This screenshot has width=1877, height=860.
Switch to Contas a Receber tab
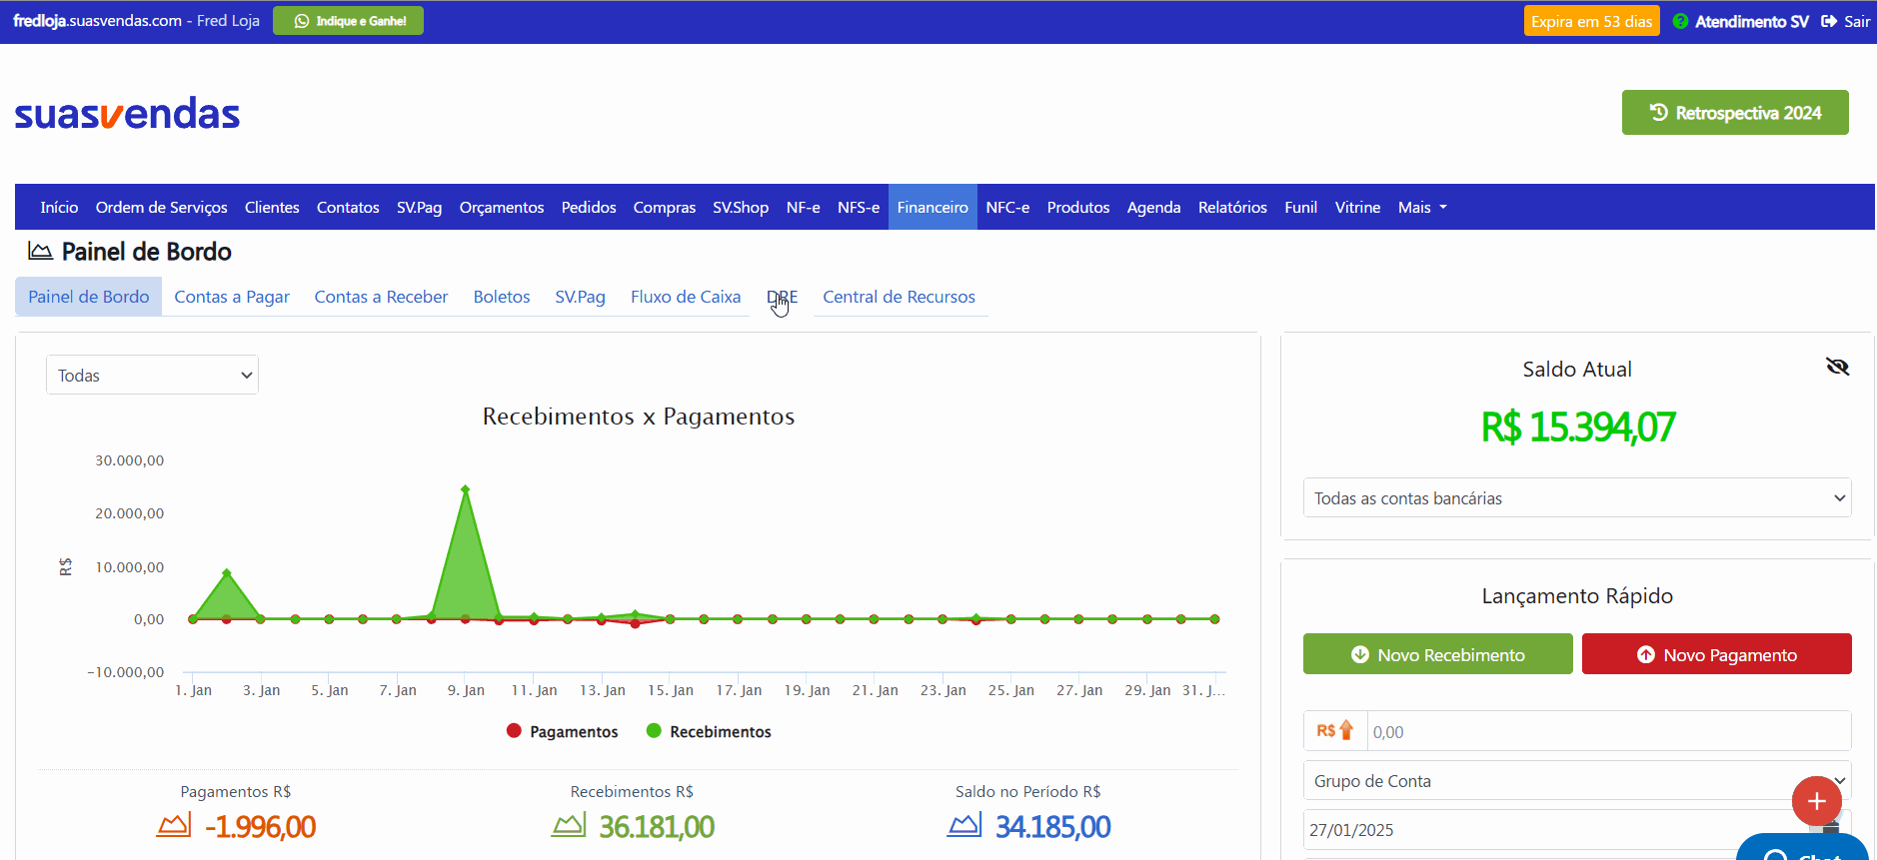coord(381,297)
